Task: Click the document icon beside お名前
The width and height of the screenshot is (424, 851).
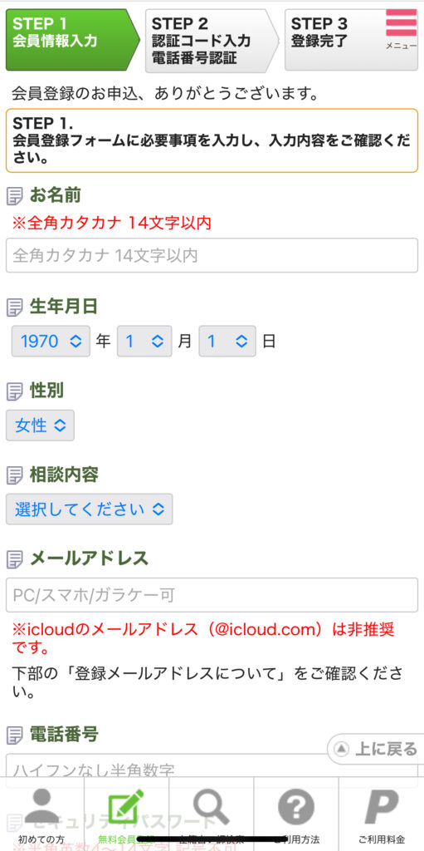Action: [x=15, y=195]
